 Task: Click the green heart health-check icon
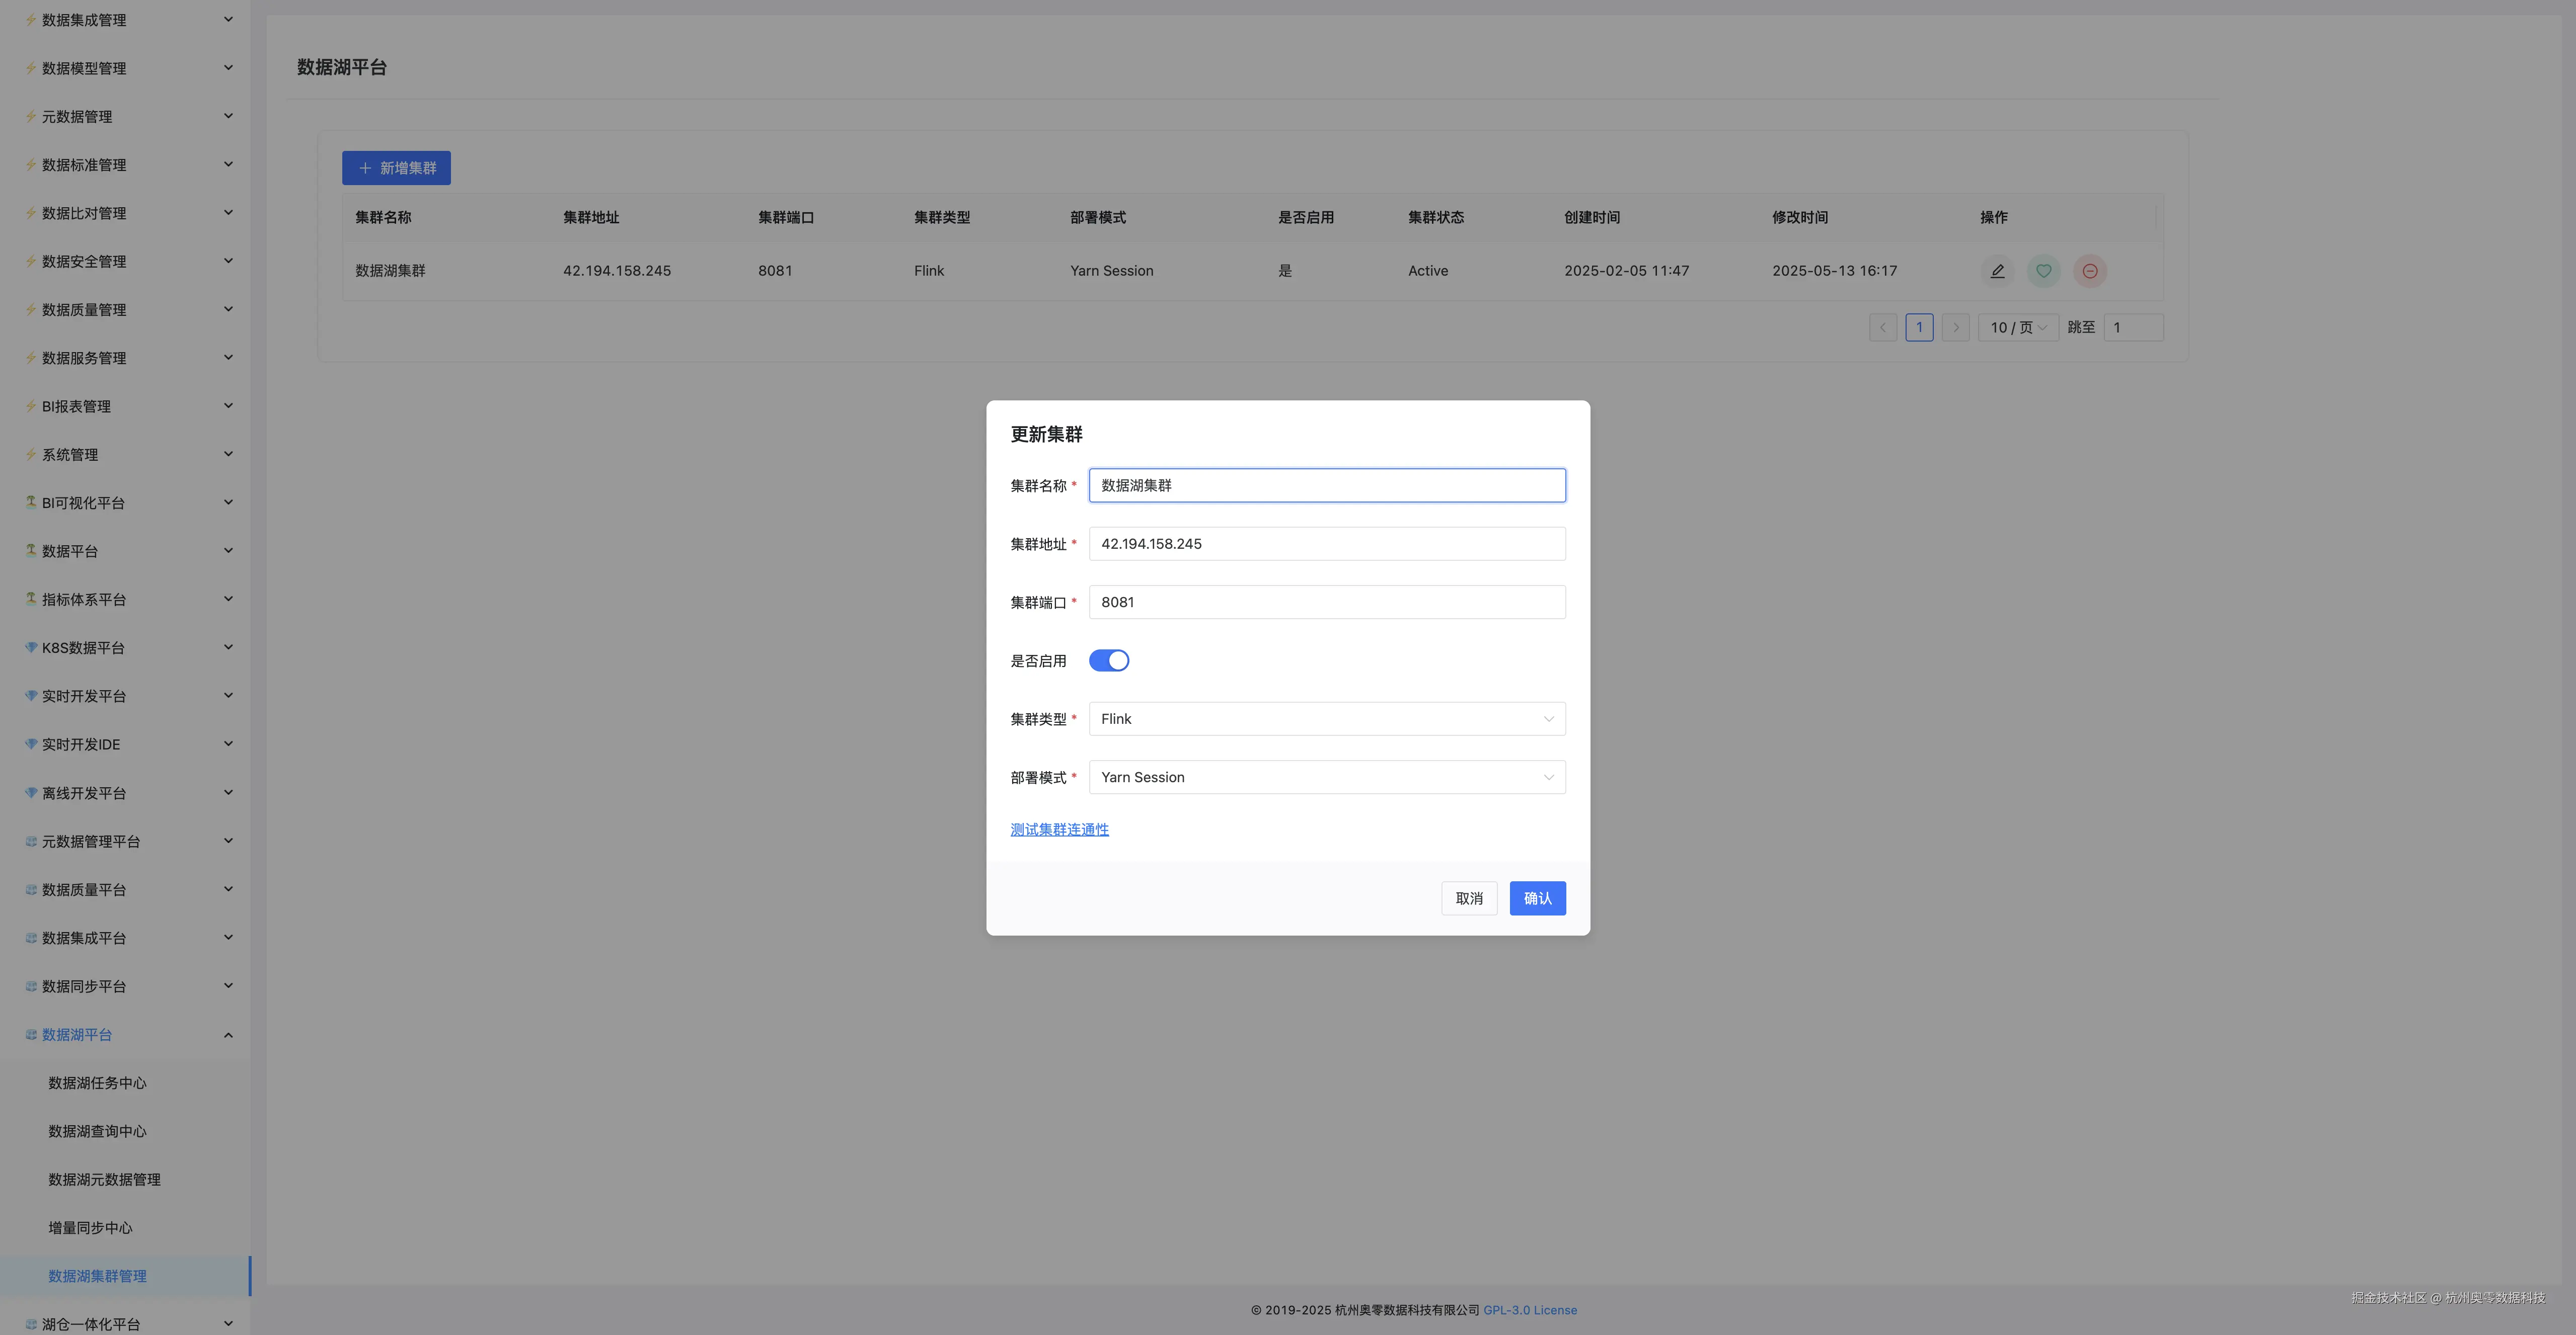2043,271
